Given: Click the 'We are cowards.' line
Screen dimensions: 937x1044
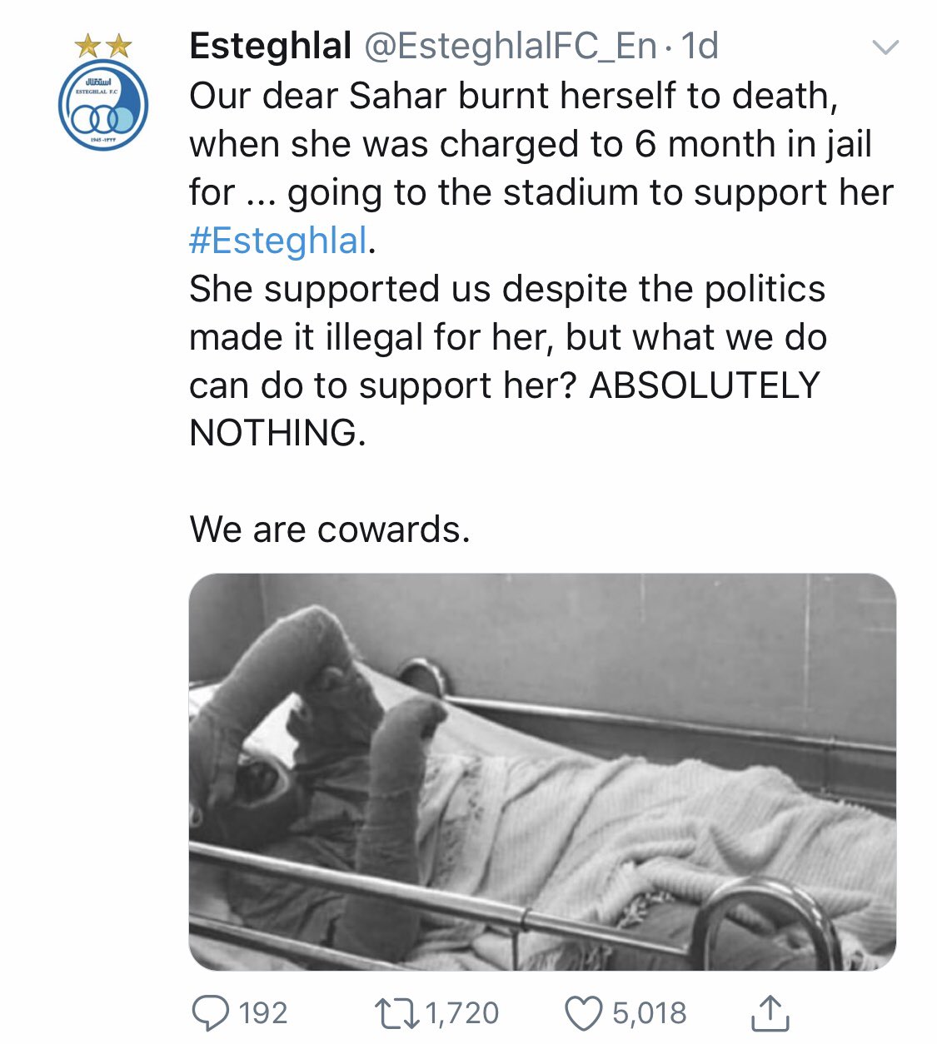Looking at the screenshot, I should (x=330, y=529).
